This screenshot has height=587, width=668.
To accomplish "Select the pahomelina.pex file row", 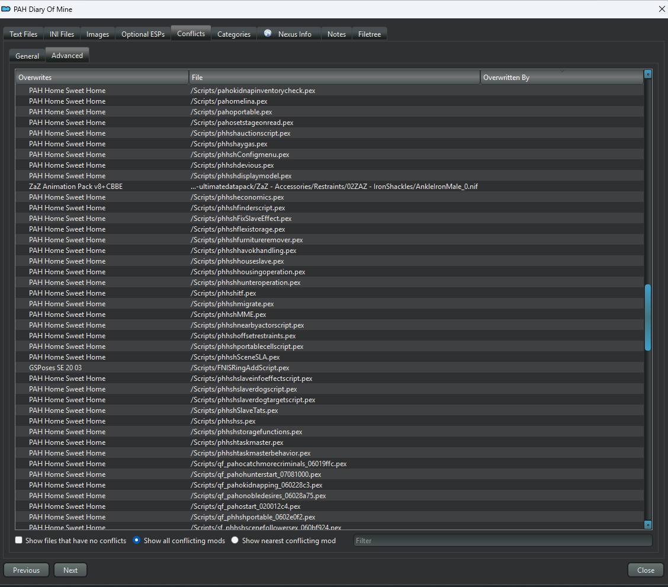I will click(x=329, y=101).
